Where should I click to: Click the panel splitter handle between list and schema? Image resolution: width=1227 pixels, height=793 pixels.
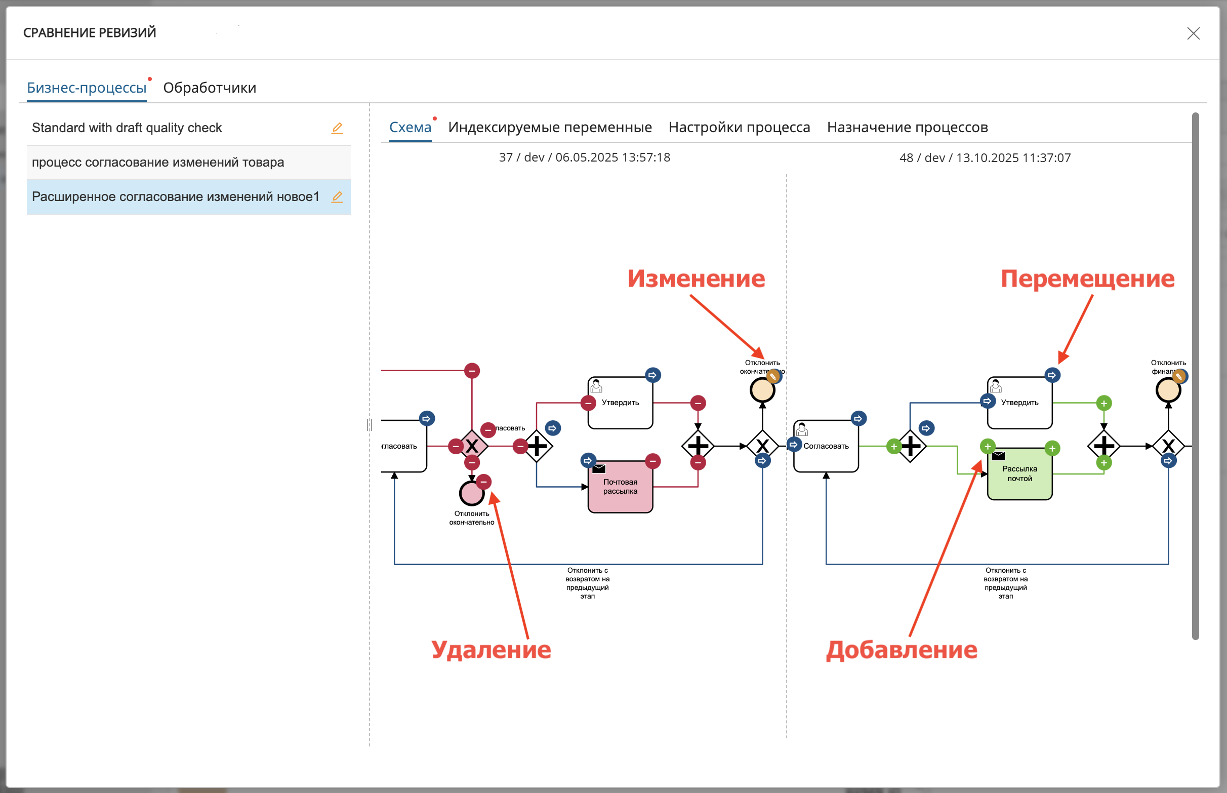369,425
